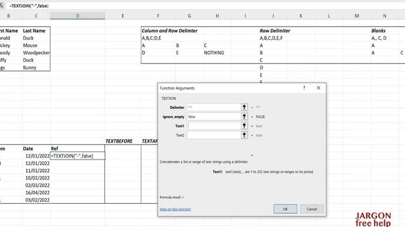
Task: Select column E header
Action: pos(123,16)
